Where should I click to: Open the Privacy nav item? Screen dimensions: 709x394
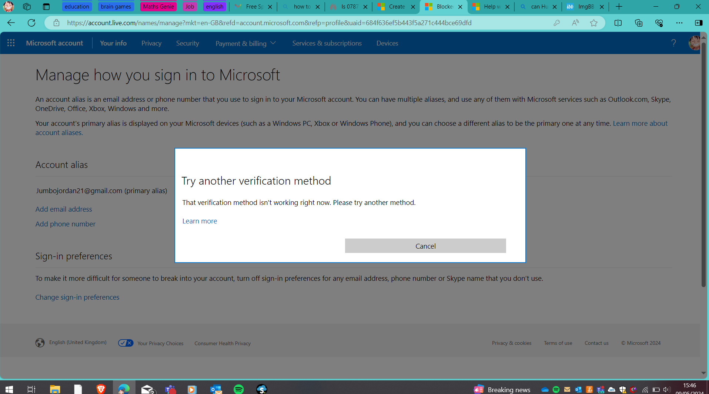(x=151, y=43)
